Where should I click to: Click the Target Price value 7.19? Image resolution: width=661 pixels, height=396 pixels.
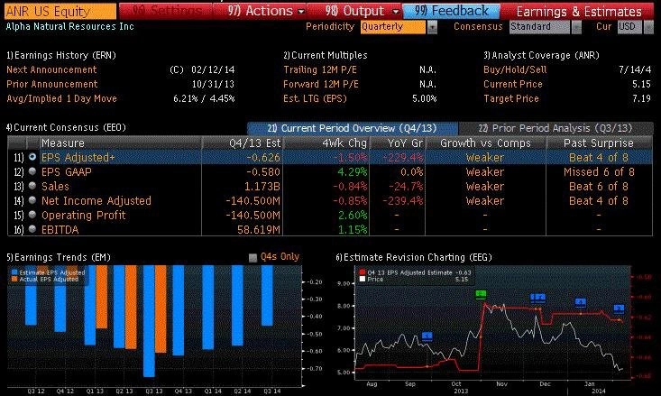[641, 98]
